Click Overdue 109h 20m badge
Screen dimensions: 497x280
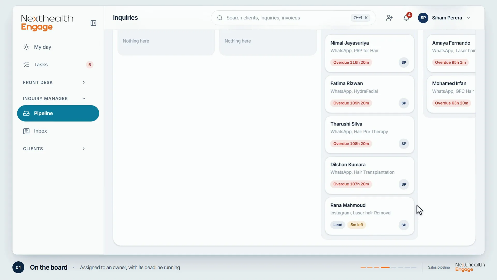coord(351,103)
